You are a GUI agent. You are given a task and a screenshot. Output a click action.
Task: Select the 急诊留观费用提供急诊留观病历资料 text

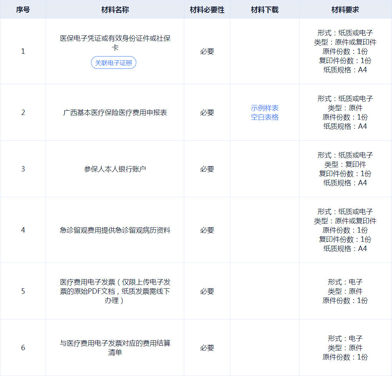point(115,230)
